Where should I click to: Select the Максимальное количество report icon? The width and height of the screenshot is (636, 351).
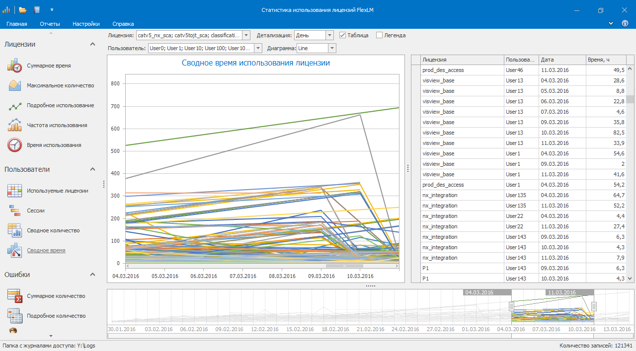pyautogui.click(x=14, y=85)
